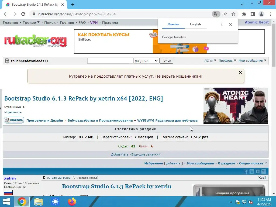Screen dimensions: 276x207
Task: Open Веб-разработка и Программирование breadcrumb
Action: tap(100, 120)
